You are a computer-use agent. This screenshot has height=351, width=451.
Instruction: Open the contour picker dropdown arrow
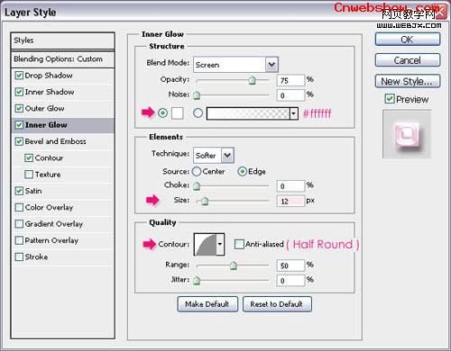point(220,244)
